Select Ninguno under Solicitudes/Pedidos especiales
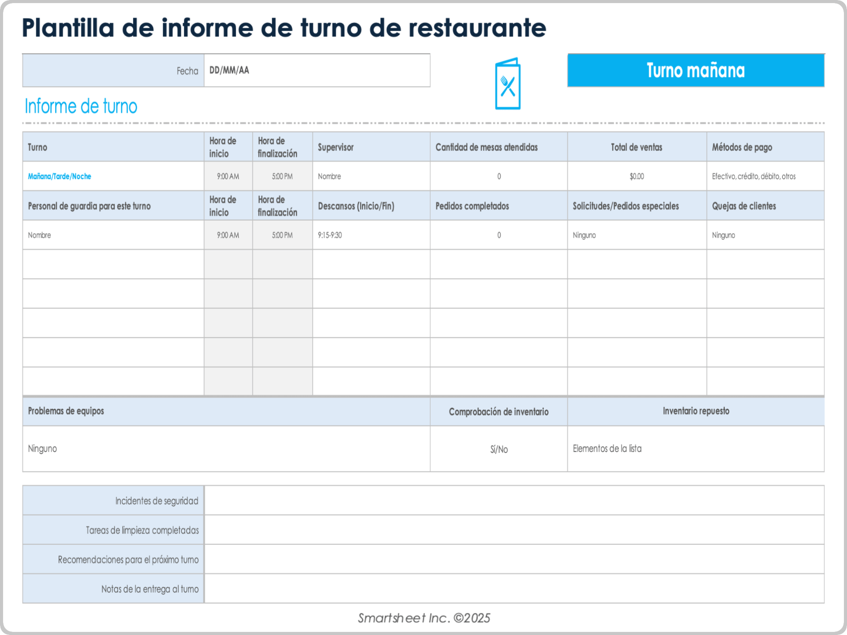The image size is (847, 635). click(x=637, y=235)
